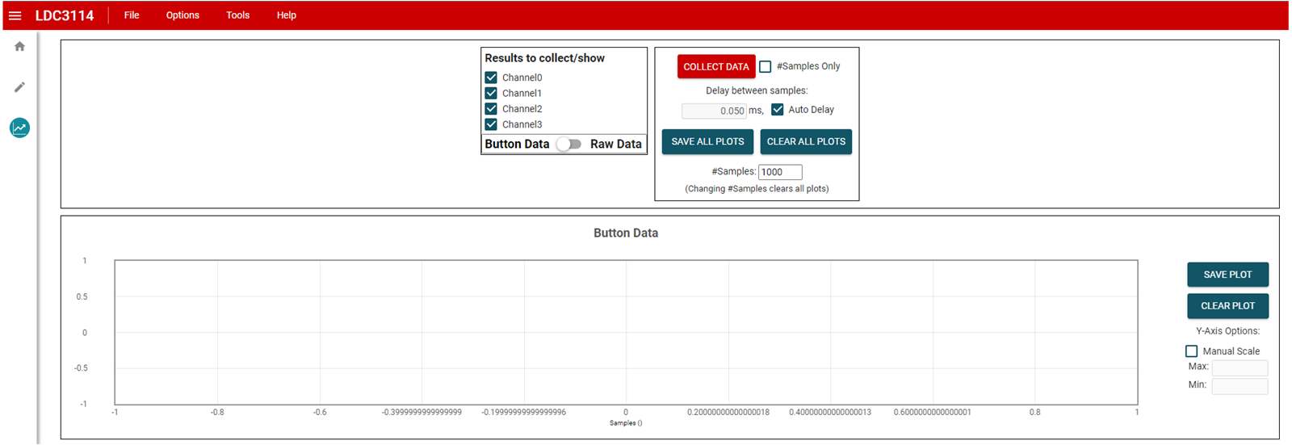The image size is (1292, 445).
Task: Click Save All Plots button
Action: click(x=707, y=142)
